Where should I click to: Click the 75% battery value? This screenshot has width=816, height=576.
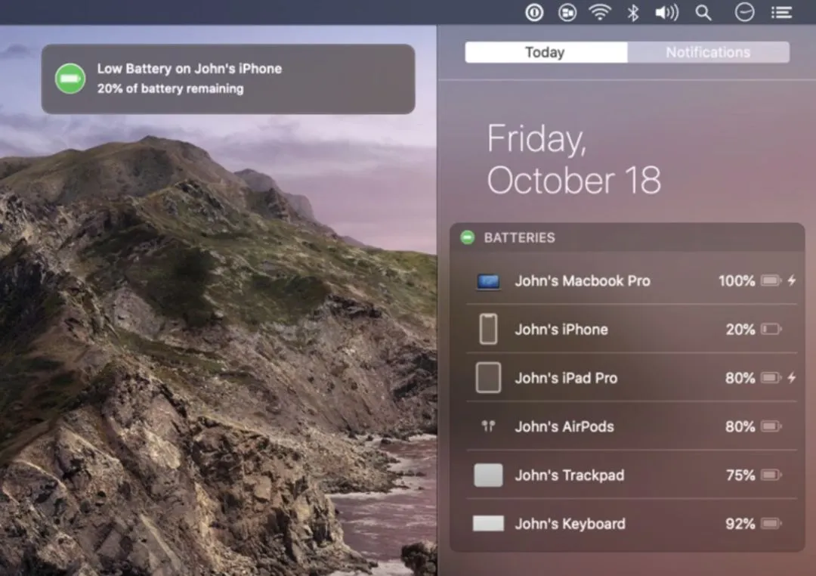pos(740,475)
